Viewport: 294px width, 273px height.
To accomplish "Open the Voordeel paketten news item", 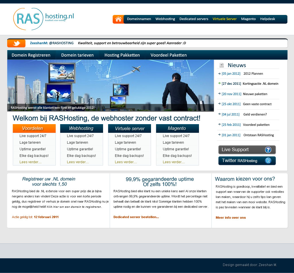I will (256, 125).
